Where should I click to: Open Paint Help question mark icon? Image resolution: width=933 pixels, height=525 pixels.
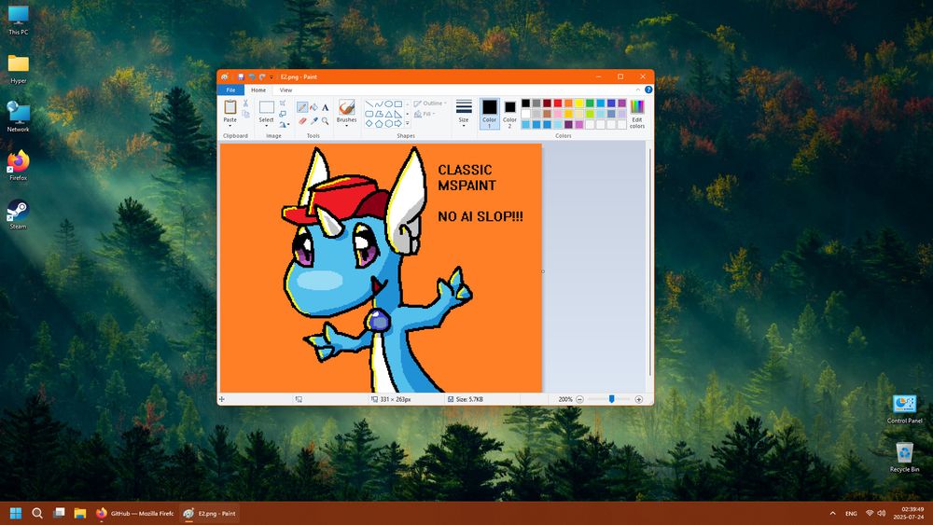coord(648,90)
